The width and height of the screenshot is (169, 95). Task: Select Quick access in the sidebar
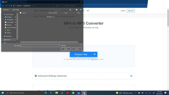coord(9,15)
